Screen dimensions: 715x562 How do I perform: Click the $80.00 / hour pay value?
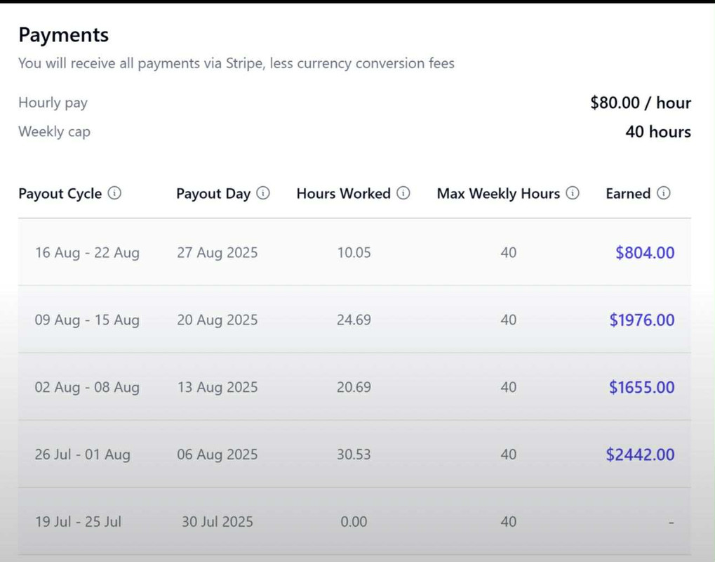click(640, 103)
